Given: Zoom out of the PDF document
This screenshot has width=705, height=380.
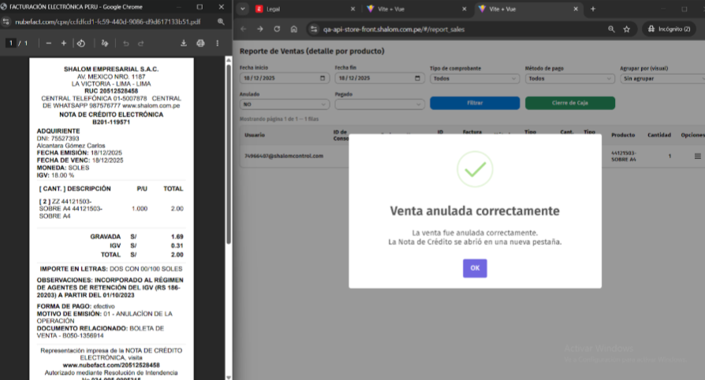Looking at the screenshot, I should coord(49,43).
